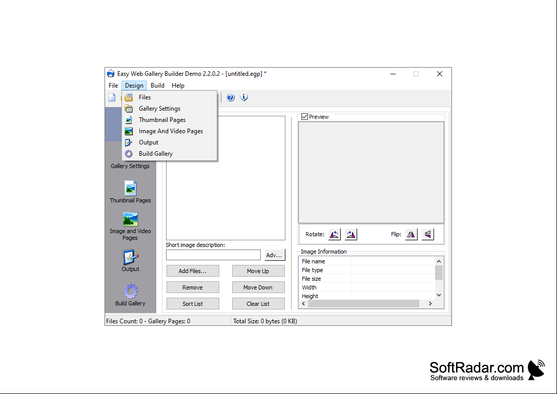Click the Total Size status bar text
The image size is (557, 394).
pos(265,321)
